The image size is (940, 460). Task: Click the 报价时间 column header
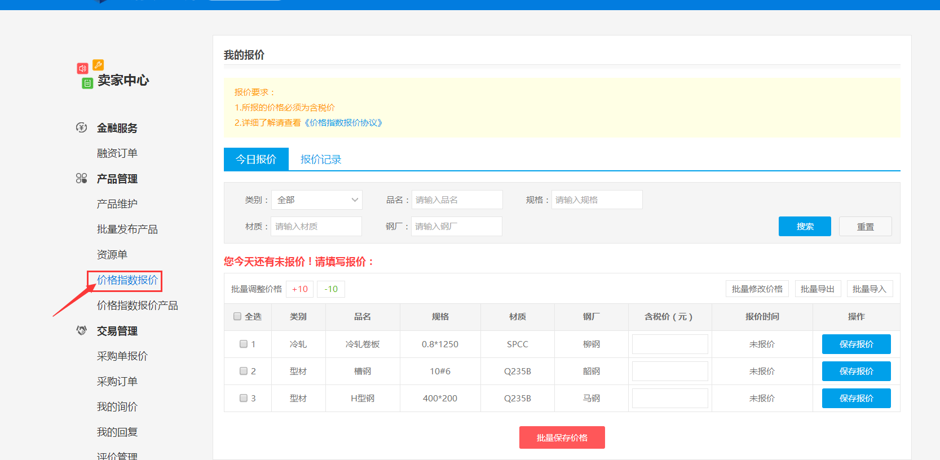[x=762, y=317]
